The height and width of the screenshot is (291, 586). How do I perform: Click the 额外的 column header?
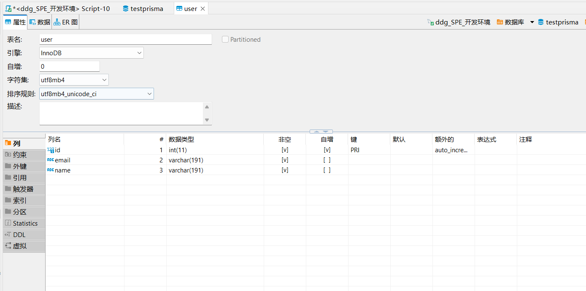pyautogui.click(x=454, y=139)
